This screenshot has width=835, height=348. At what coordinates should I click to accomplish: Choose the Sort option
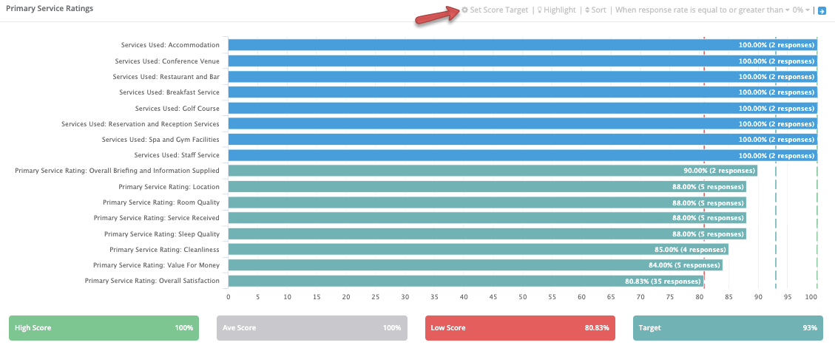pyautogui.click(x=595, y=10)
